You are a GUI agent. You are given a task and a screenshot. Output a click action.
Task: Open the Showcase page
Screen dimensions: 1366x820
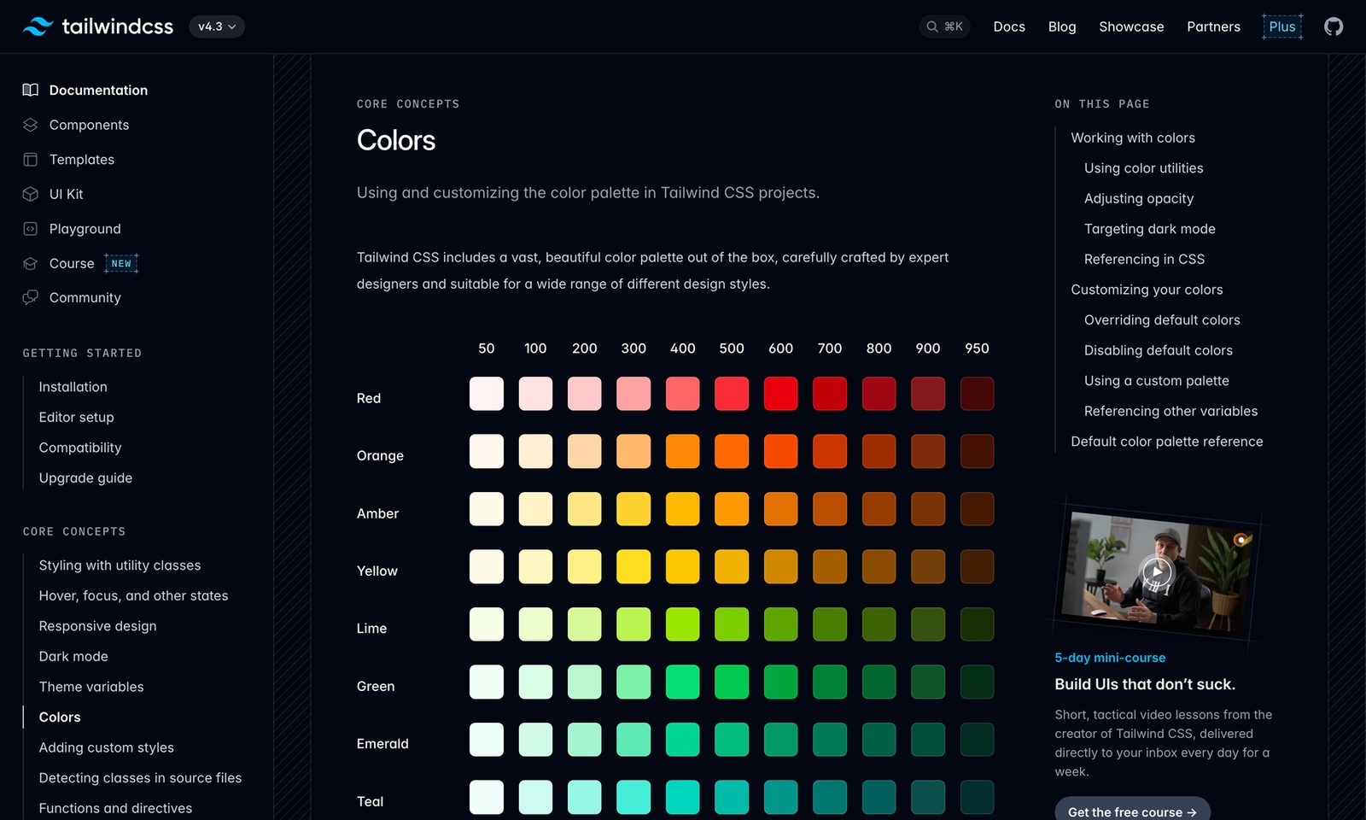[x=1131, y=26]
